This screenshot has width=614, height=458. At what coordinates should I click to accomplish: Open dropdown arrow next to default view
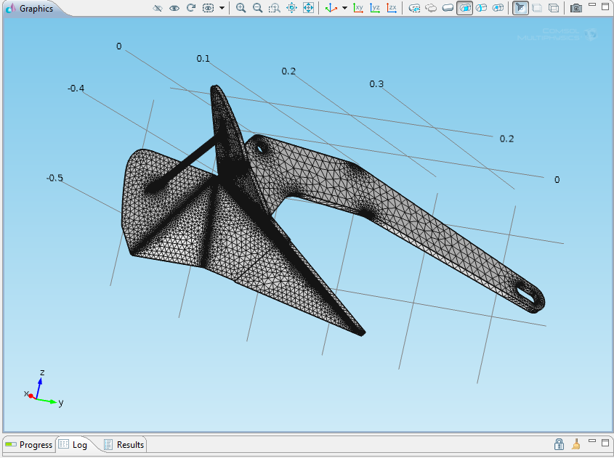pyautogui.click(x=344, y=8)
